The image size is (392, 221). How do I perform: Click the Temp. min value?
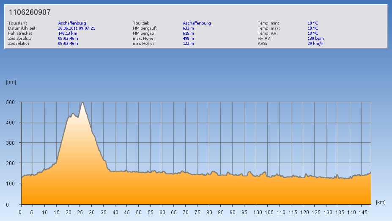pyautogui.click(x=313, y=23)
